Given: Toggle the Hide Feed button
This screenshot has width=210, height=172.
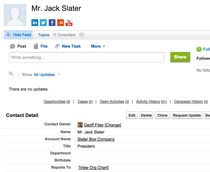Looking at the screenshot, I should click(18, 35).
